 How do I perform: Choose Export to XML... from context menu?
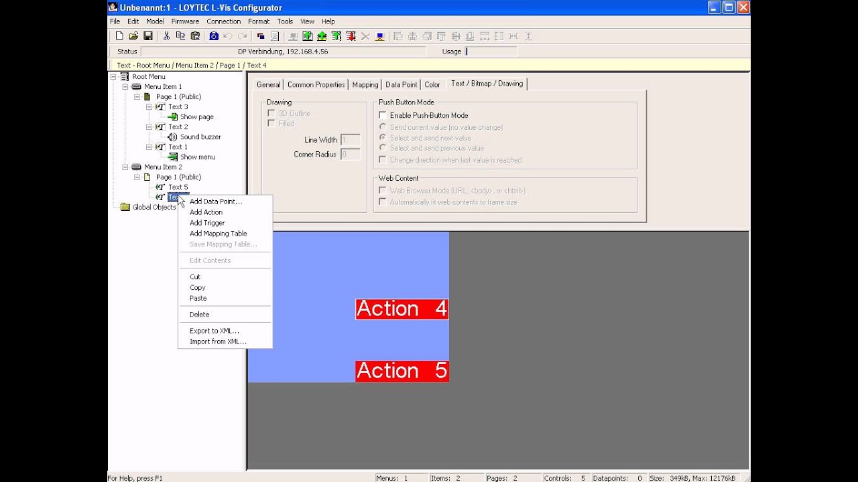(x=225, y=331)
